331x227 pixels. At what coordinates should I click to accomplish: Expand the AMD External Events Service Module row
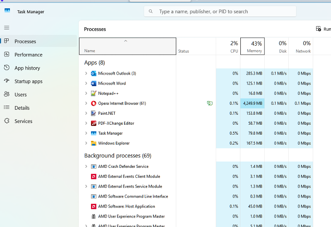(86, 186)
